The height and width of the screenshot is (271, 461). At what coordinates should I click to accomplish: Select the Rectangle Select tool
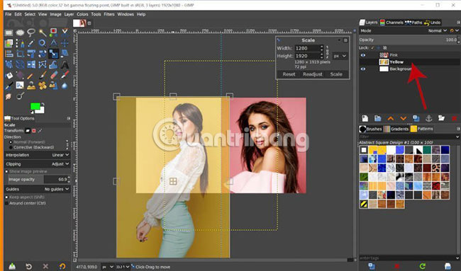tap(9, 33)
